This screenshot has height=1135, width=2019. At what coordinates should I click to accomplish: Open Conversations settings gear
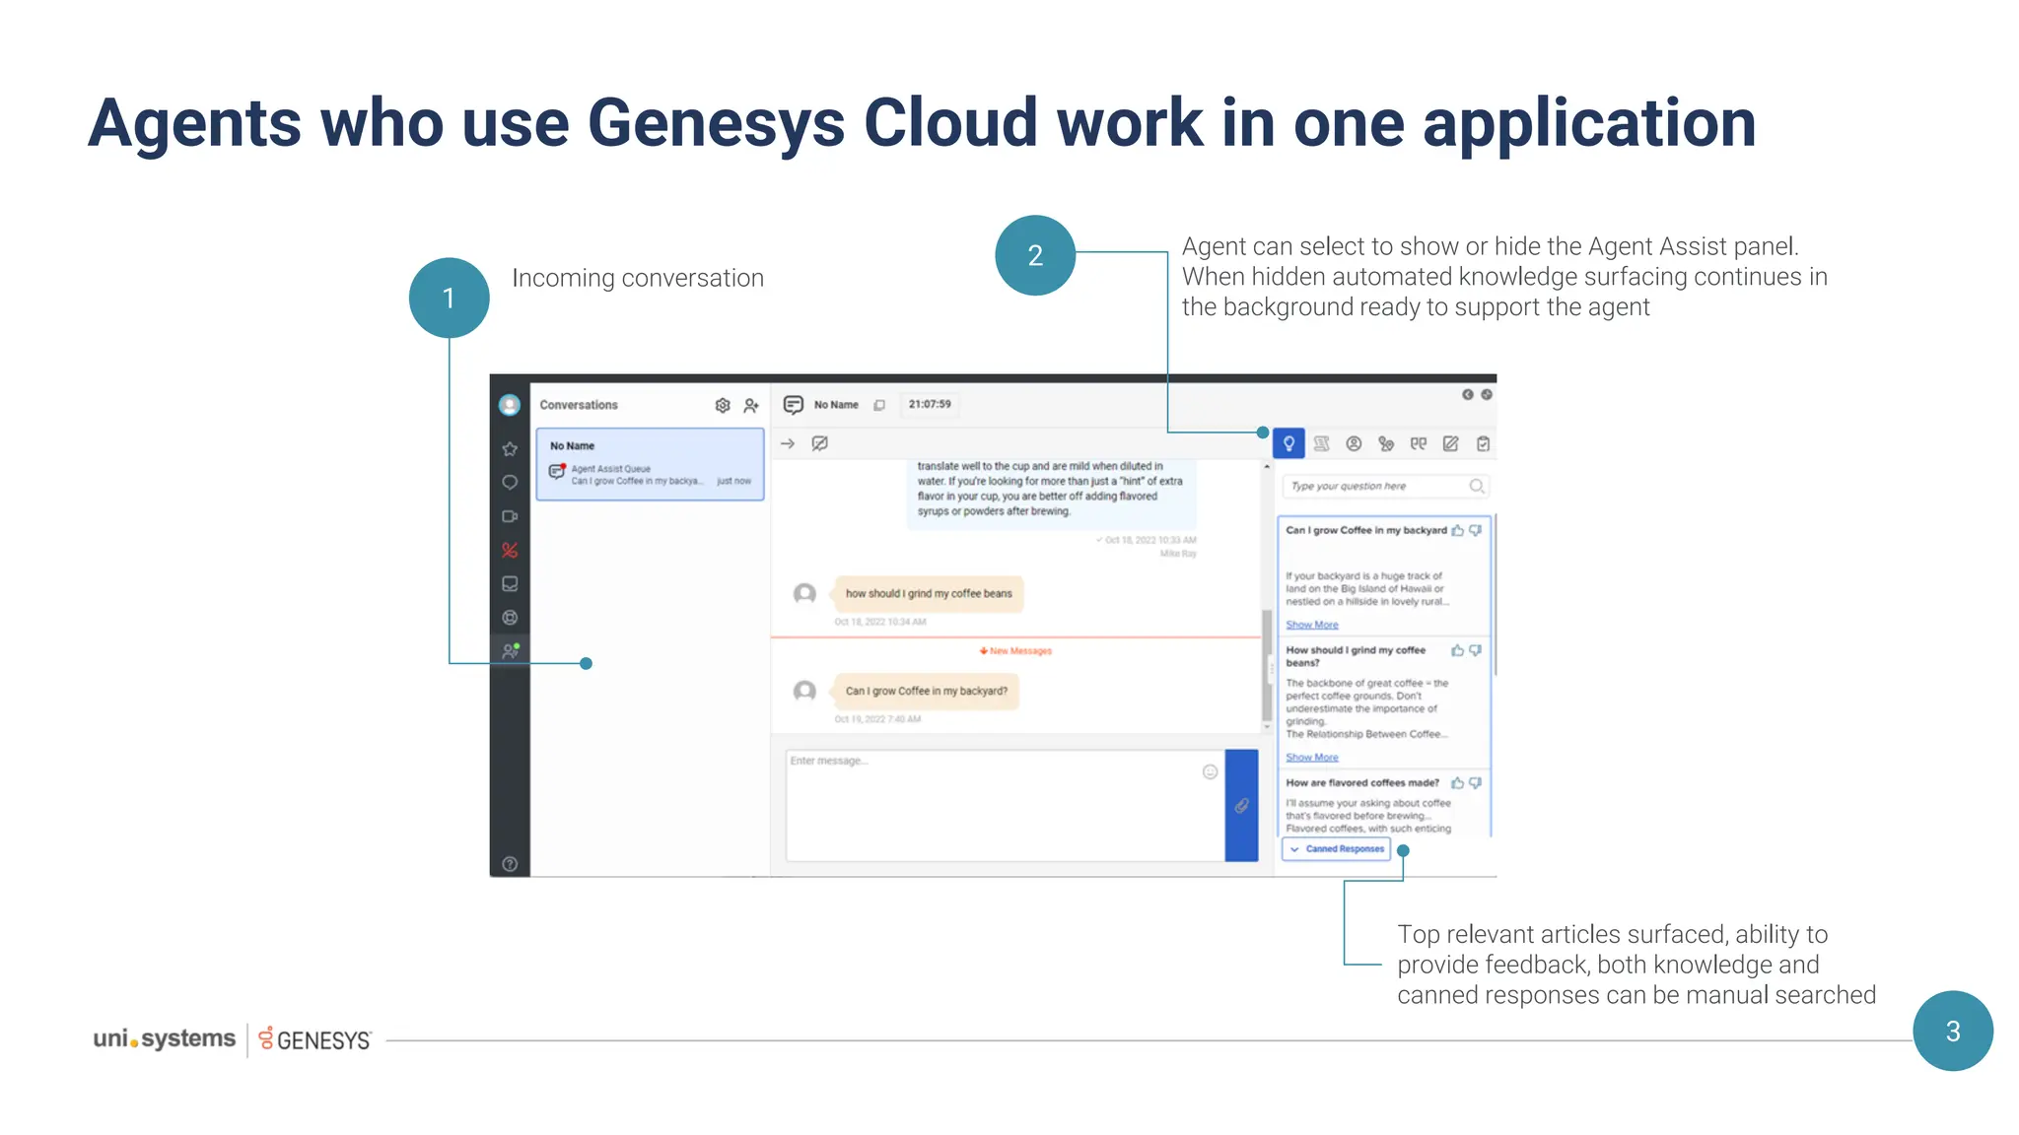[x=723, y=405]
